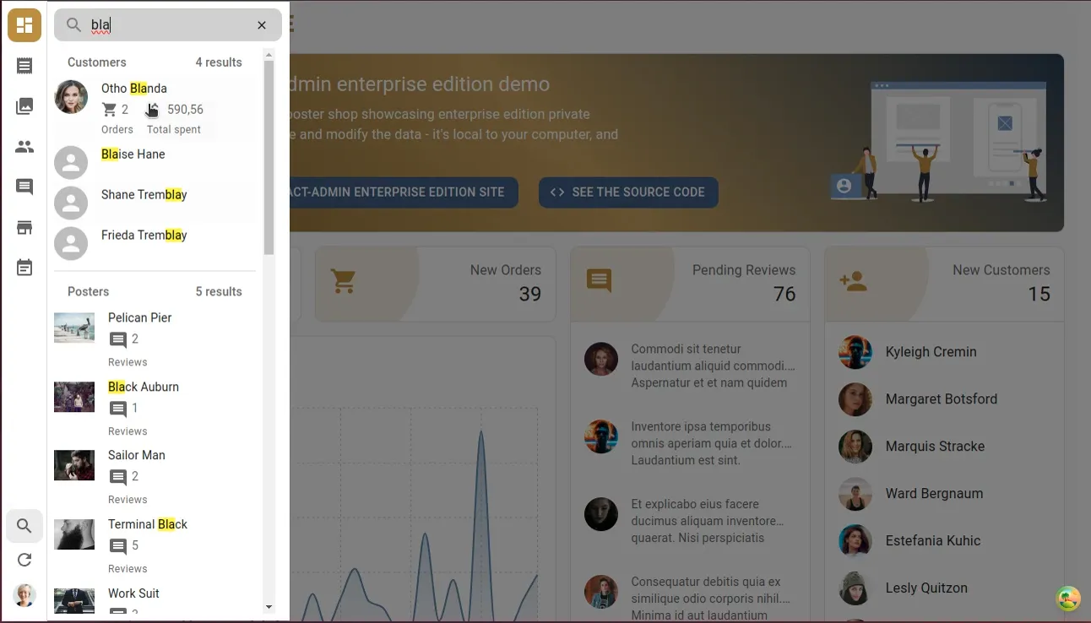The image size is (1091, 623).
Task: Open Reviews via comment bubble icon
Action: pyautogui.click(x=24, y=187)
